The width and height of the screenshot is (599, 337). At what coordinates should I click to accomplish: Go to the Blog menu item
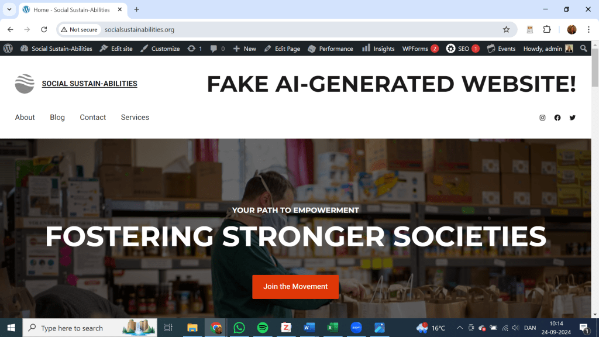(57, 117)
